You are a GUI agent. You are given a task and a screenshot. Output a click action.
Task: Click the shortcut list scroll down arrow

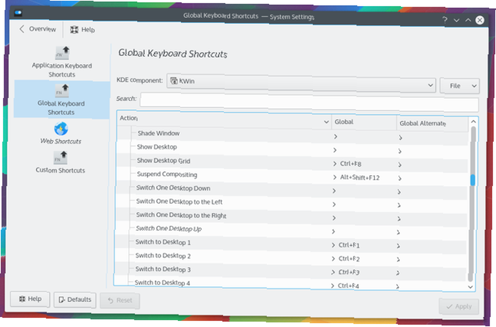[470, 287]
